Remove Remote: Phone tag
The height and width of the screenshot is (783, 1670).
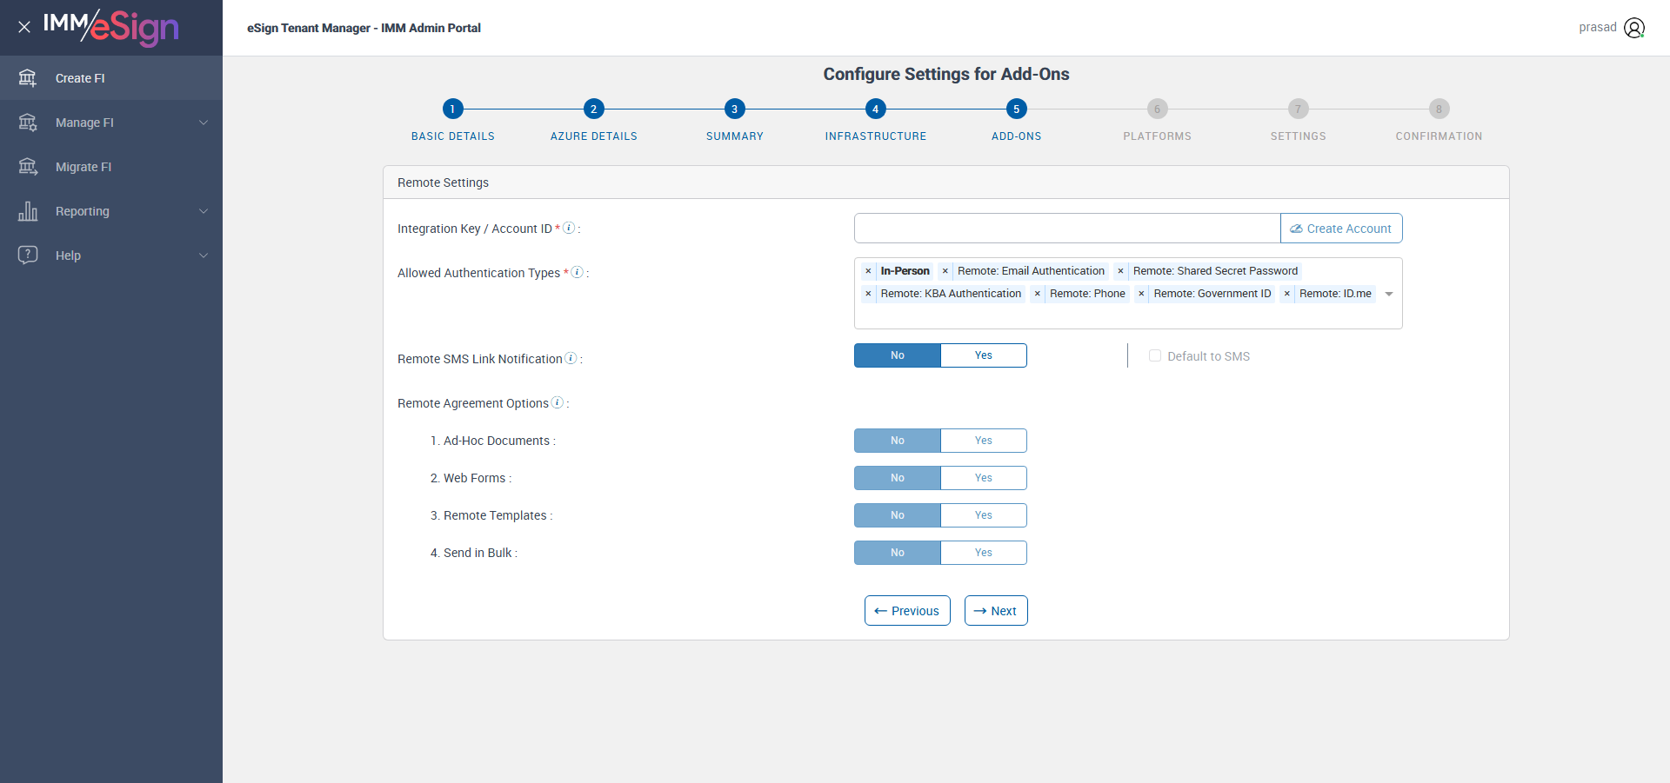1037,294
